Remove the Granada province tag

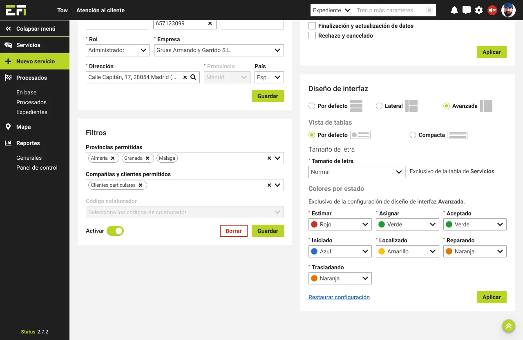pos(148,158)
